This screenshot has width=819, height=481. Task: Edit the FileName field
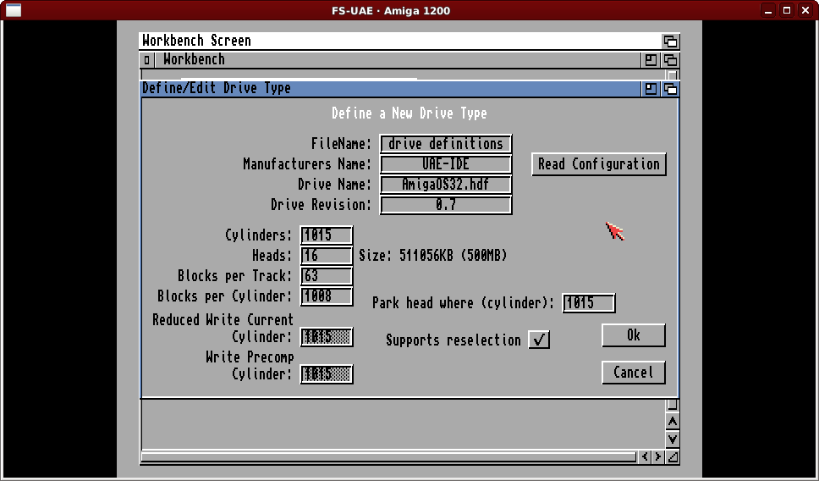(x=446, y=144)
